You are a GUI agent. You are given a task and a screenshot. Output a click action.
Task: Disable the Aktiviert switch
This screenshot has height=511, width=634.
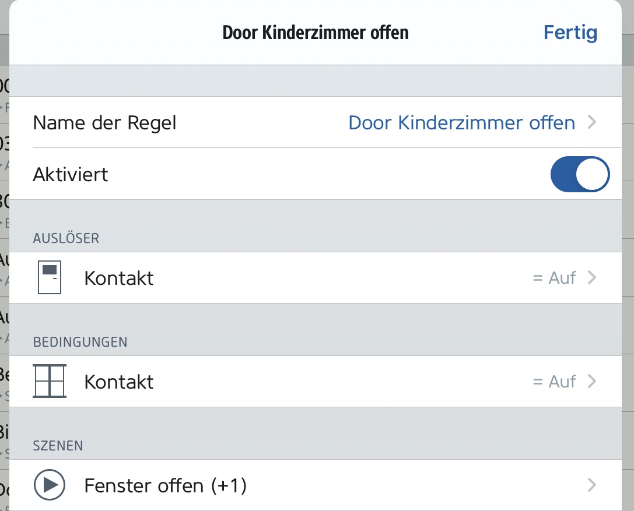pos(580,174)
